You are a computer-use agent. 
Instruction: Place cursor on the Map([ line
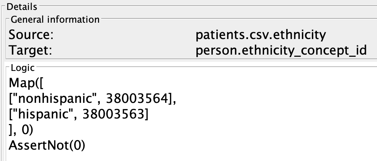26,83
